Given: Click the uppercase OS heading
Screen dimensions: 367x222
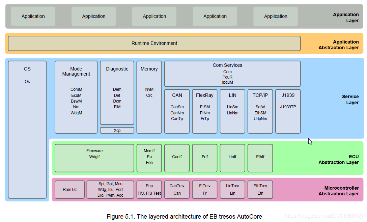Looking at the screenshot, I should click(x=27, y=69).
